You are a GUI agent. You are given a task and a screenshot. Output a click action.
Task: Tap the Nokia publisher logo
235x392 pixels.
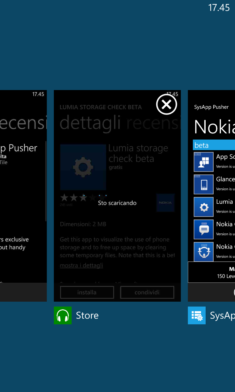point(165,203)
